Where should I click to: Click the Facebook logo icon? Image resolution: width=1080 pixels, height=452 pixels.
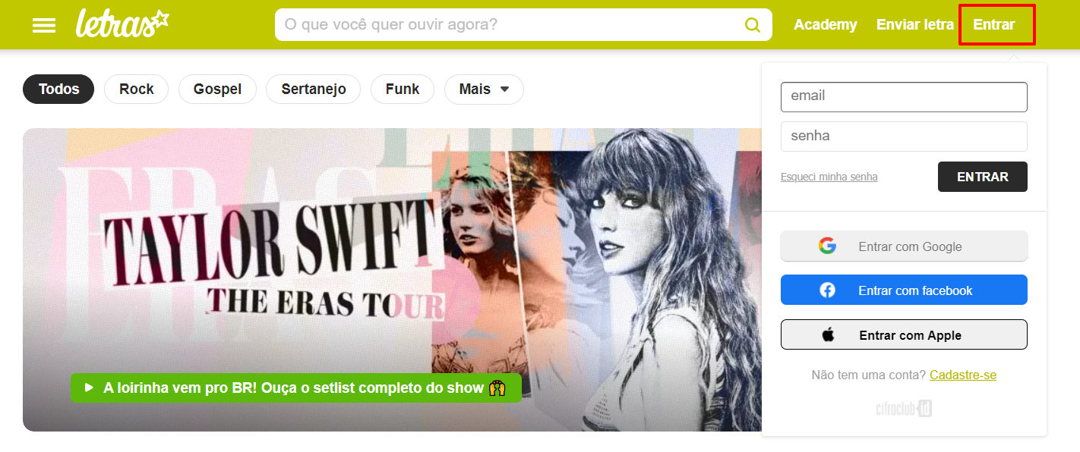coord(827,290)
